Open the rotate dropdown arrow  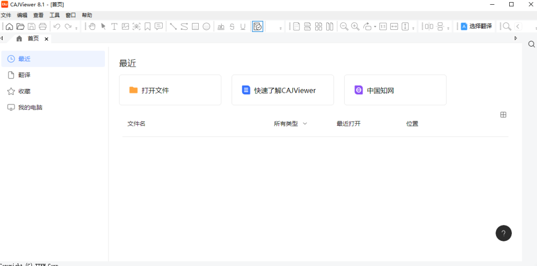pyautogui.click(x=375, y=27)
